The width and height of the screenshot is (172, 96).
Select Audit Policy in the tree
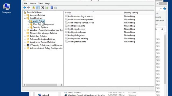point(39,21)
